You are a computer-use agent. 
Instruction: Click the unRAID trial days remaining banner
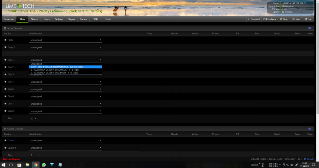54,11
